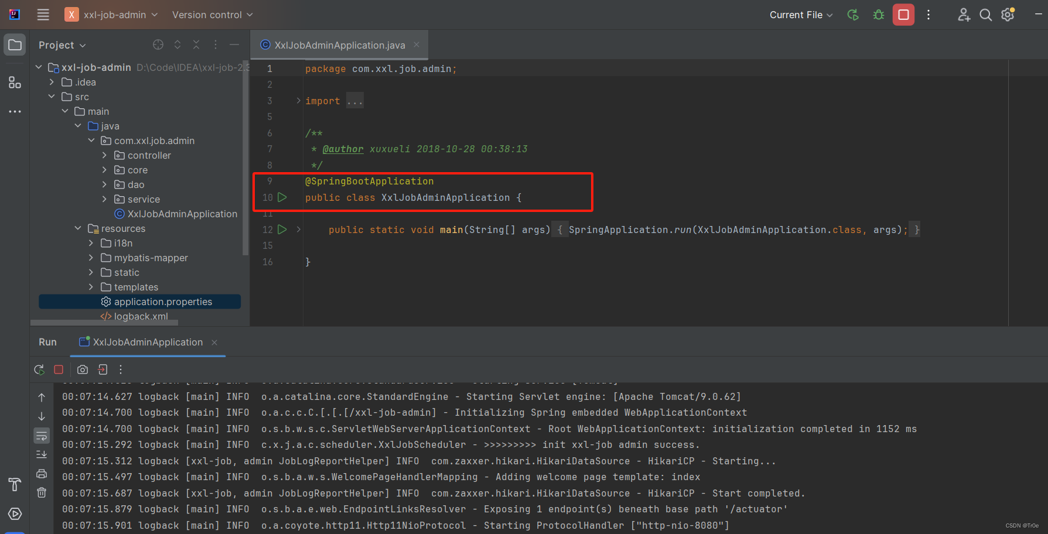Viewport: 1048px width, 534px height.
Task: Open the Services tool window icon
Action: coord(15,514)
